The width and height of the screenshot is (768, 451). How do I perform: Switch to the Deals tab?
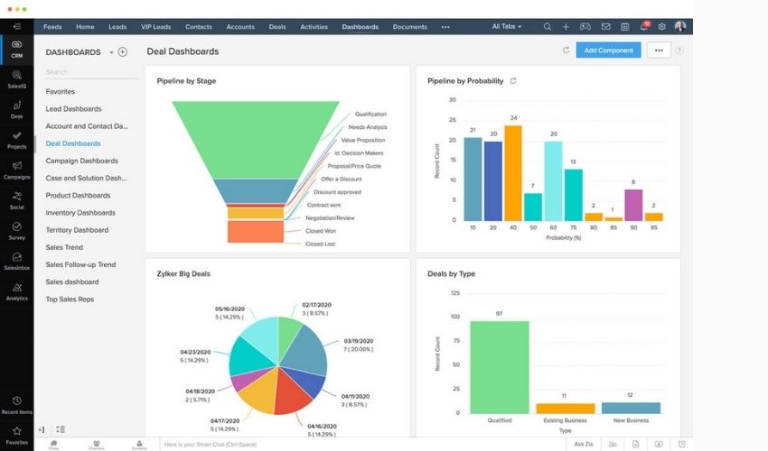pos(277,27)
